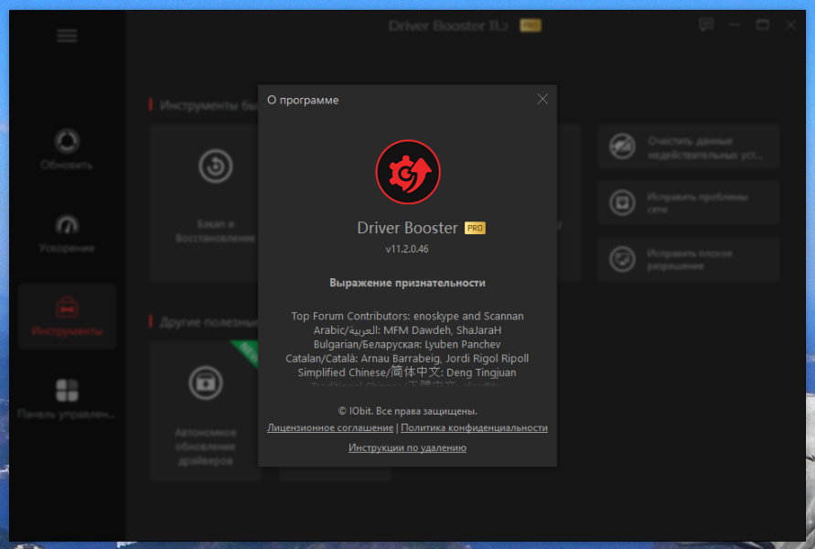Screen dimensions: 815x549
Task: Click 'Исправить проблемы сети' tool
Action: (x=688, y=203)
